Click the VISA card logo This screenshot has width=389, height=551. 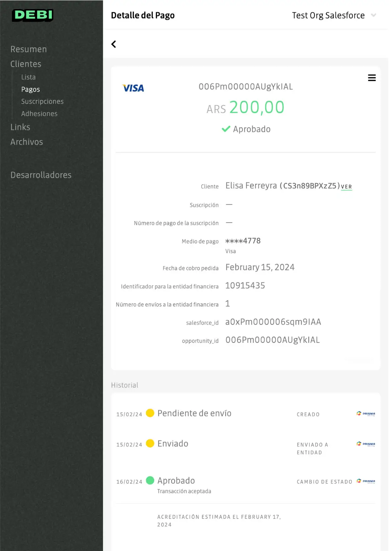click(133, 88)
